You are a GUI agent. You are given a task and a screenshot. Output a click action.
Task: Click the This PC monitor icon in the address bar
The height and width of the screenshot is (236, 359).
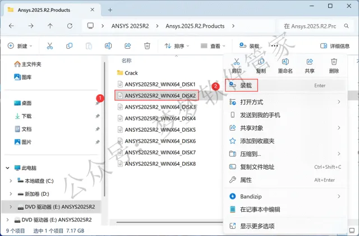(90, 26)
